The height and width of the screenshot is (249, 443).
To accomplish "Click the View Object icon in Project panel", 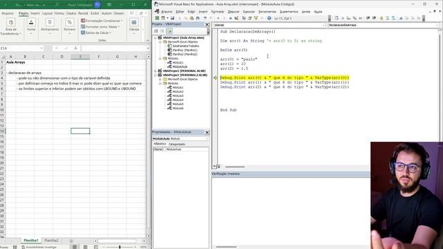I will click(162, 31).
